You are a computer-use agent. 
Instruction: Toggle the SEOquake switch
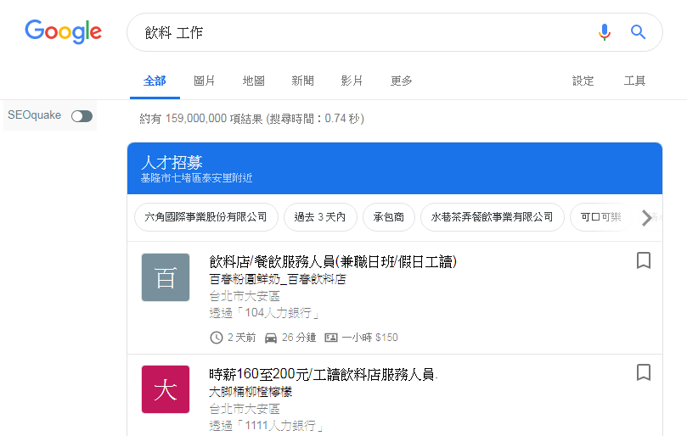coord(82,116)
